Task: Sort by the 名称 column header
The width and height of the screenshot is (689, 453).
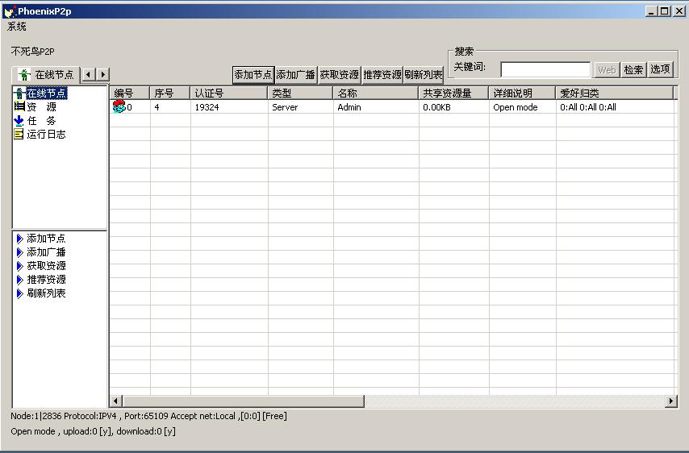Action: tap(376, 93)
